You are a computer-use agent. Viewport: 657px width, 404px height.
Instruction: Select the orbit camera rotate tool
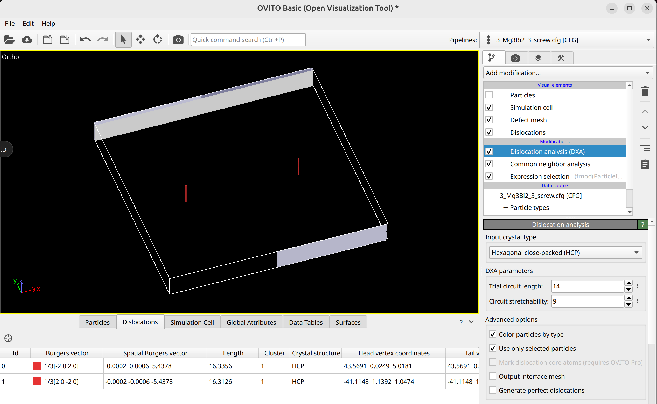coord(158,40)
